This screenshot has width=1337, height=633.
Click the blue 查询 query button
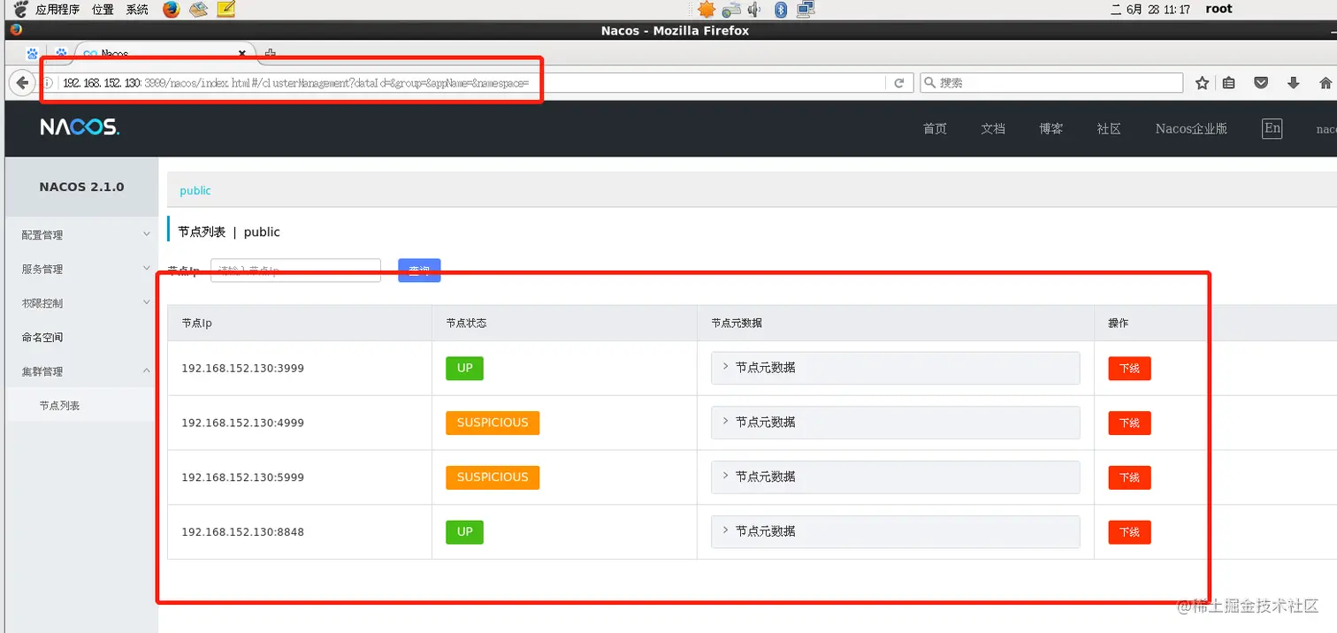point(419,271)
